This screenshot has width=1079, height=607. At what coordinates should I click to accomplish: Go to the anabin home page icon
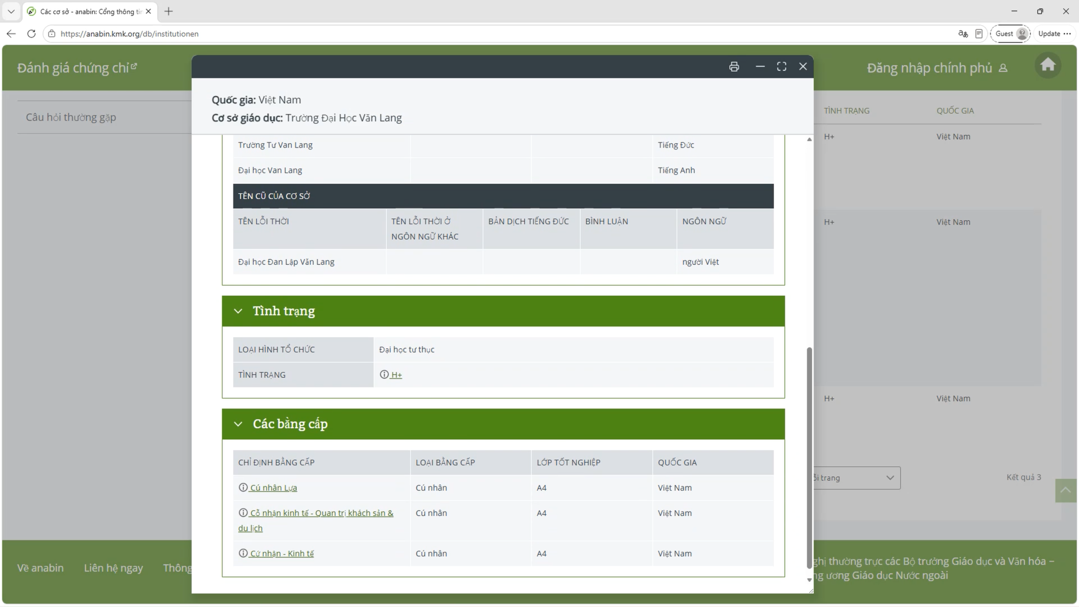(x=1048, y=65)
